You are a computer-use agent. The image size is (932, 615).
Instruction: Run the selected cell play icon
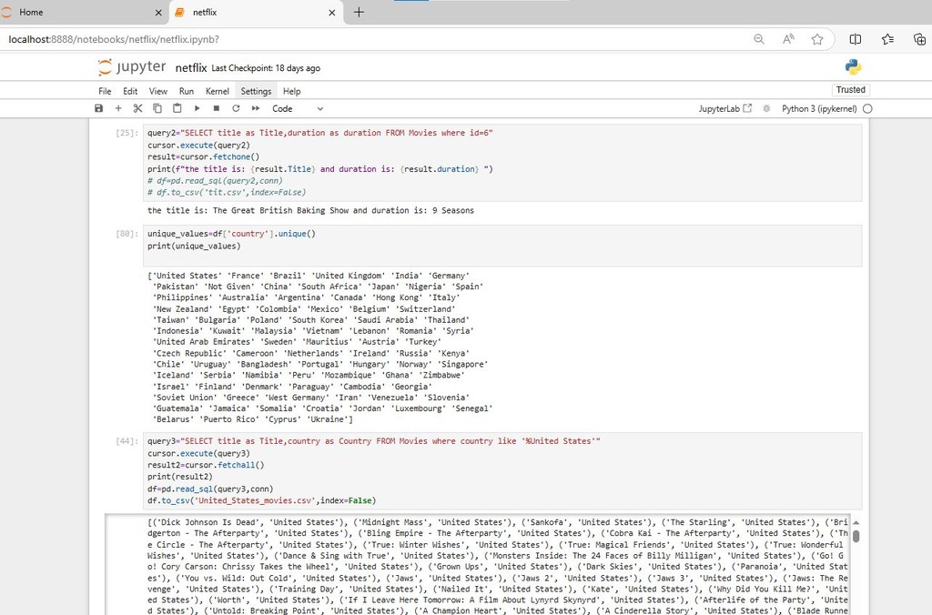click(197, 109)
